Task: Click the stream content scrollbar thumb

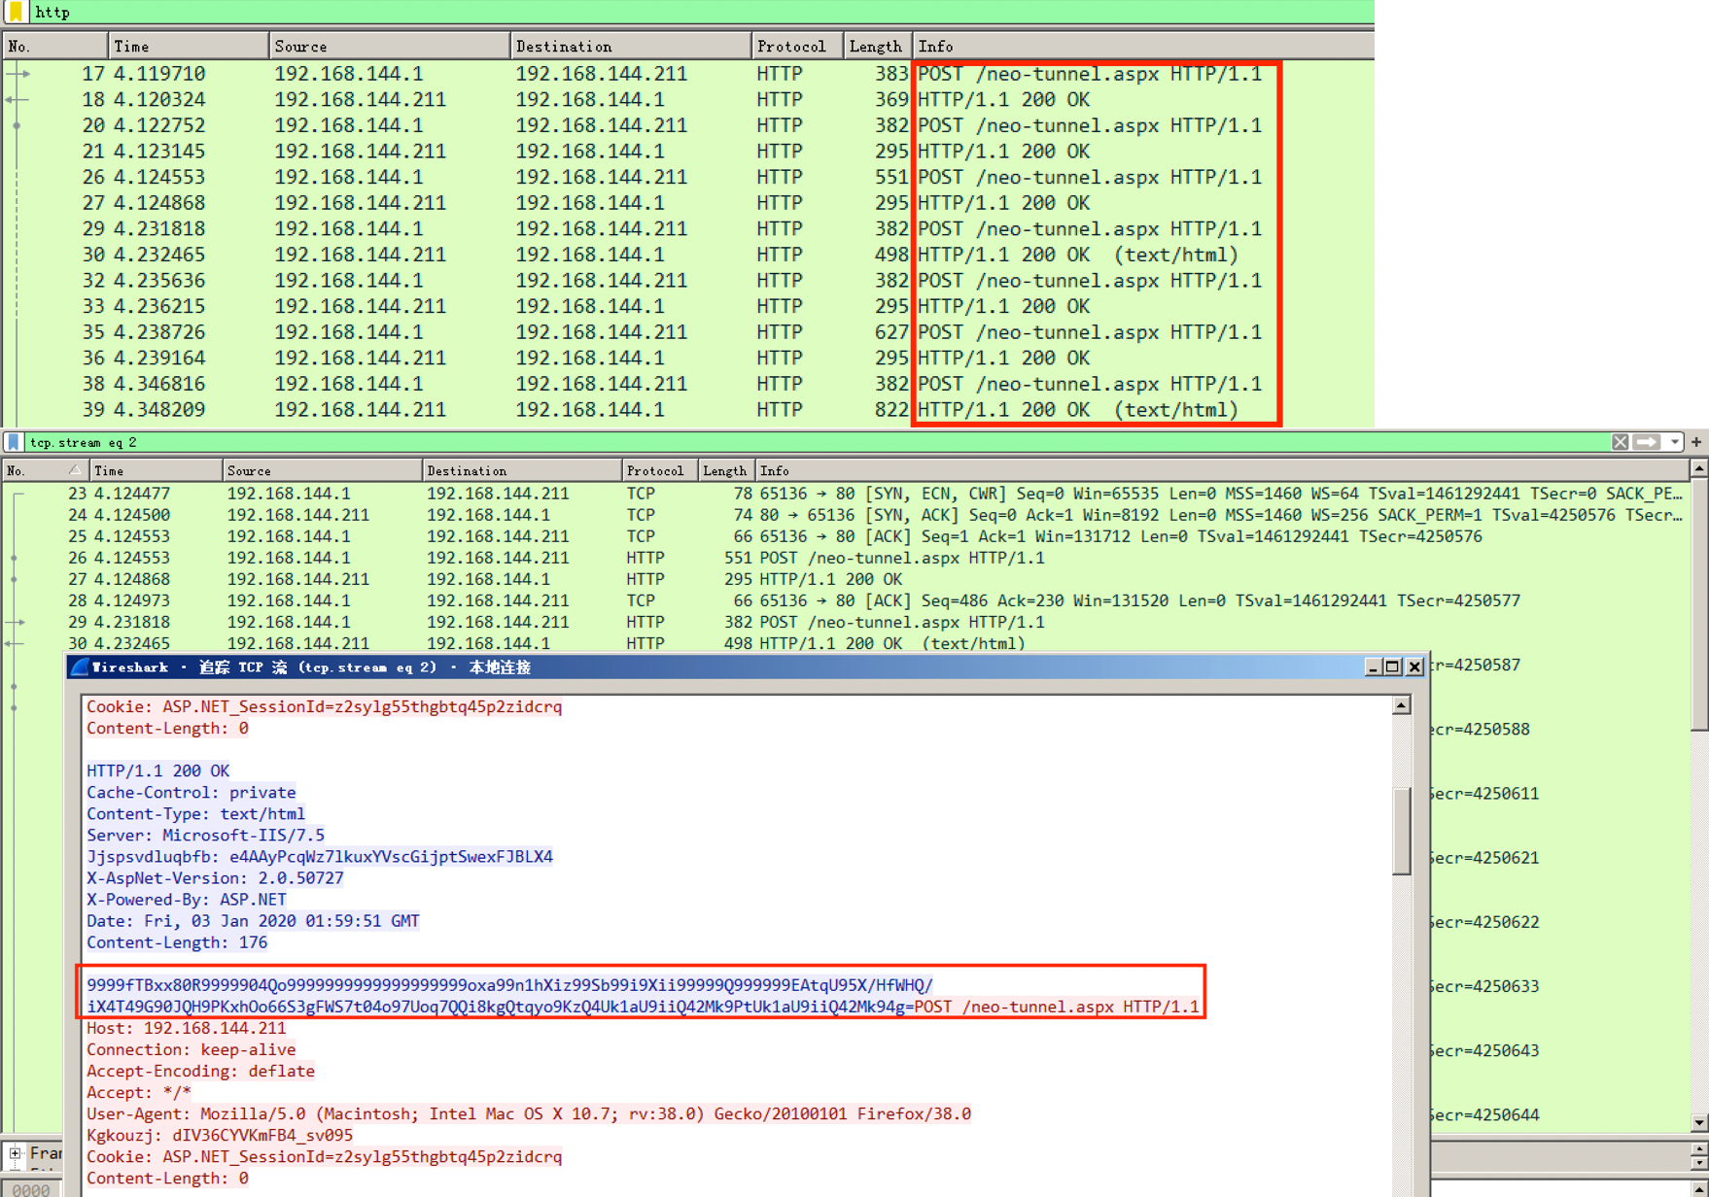Action: pos(1401,831)
